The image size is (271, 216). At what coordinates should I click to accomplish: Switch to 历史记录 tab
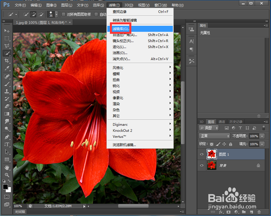pyautogui.click(x=236, y=122)
